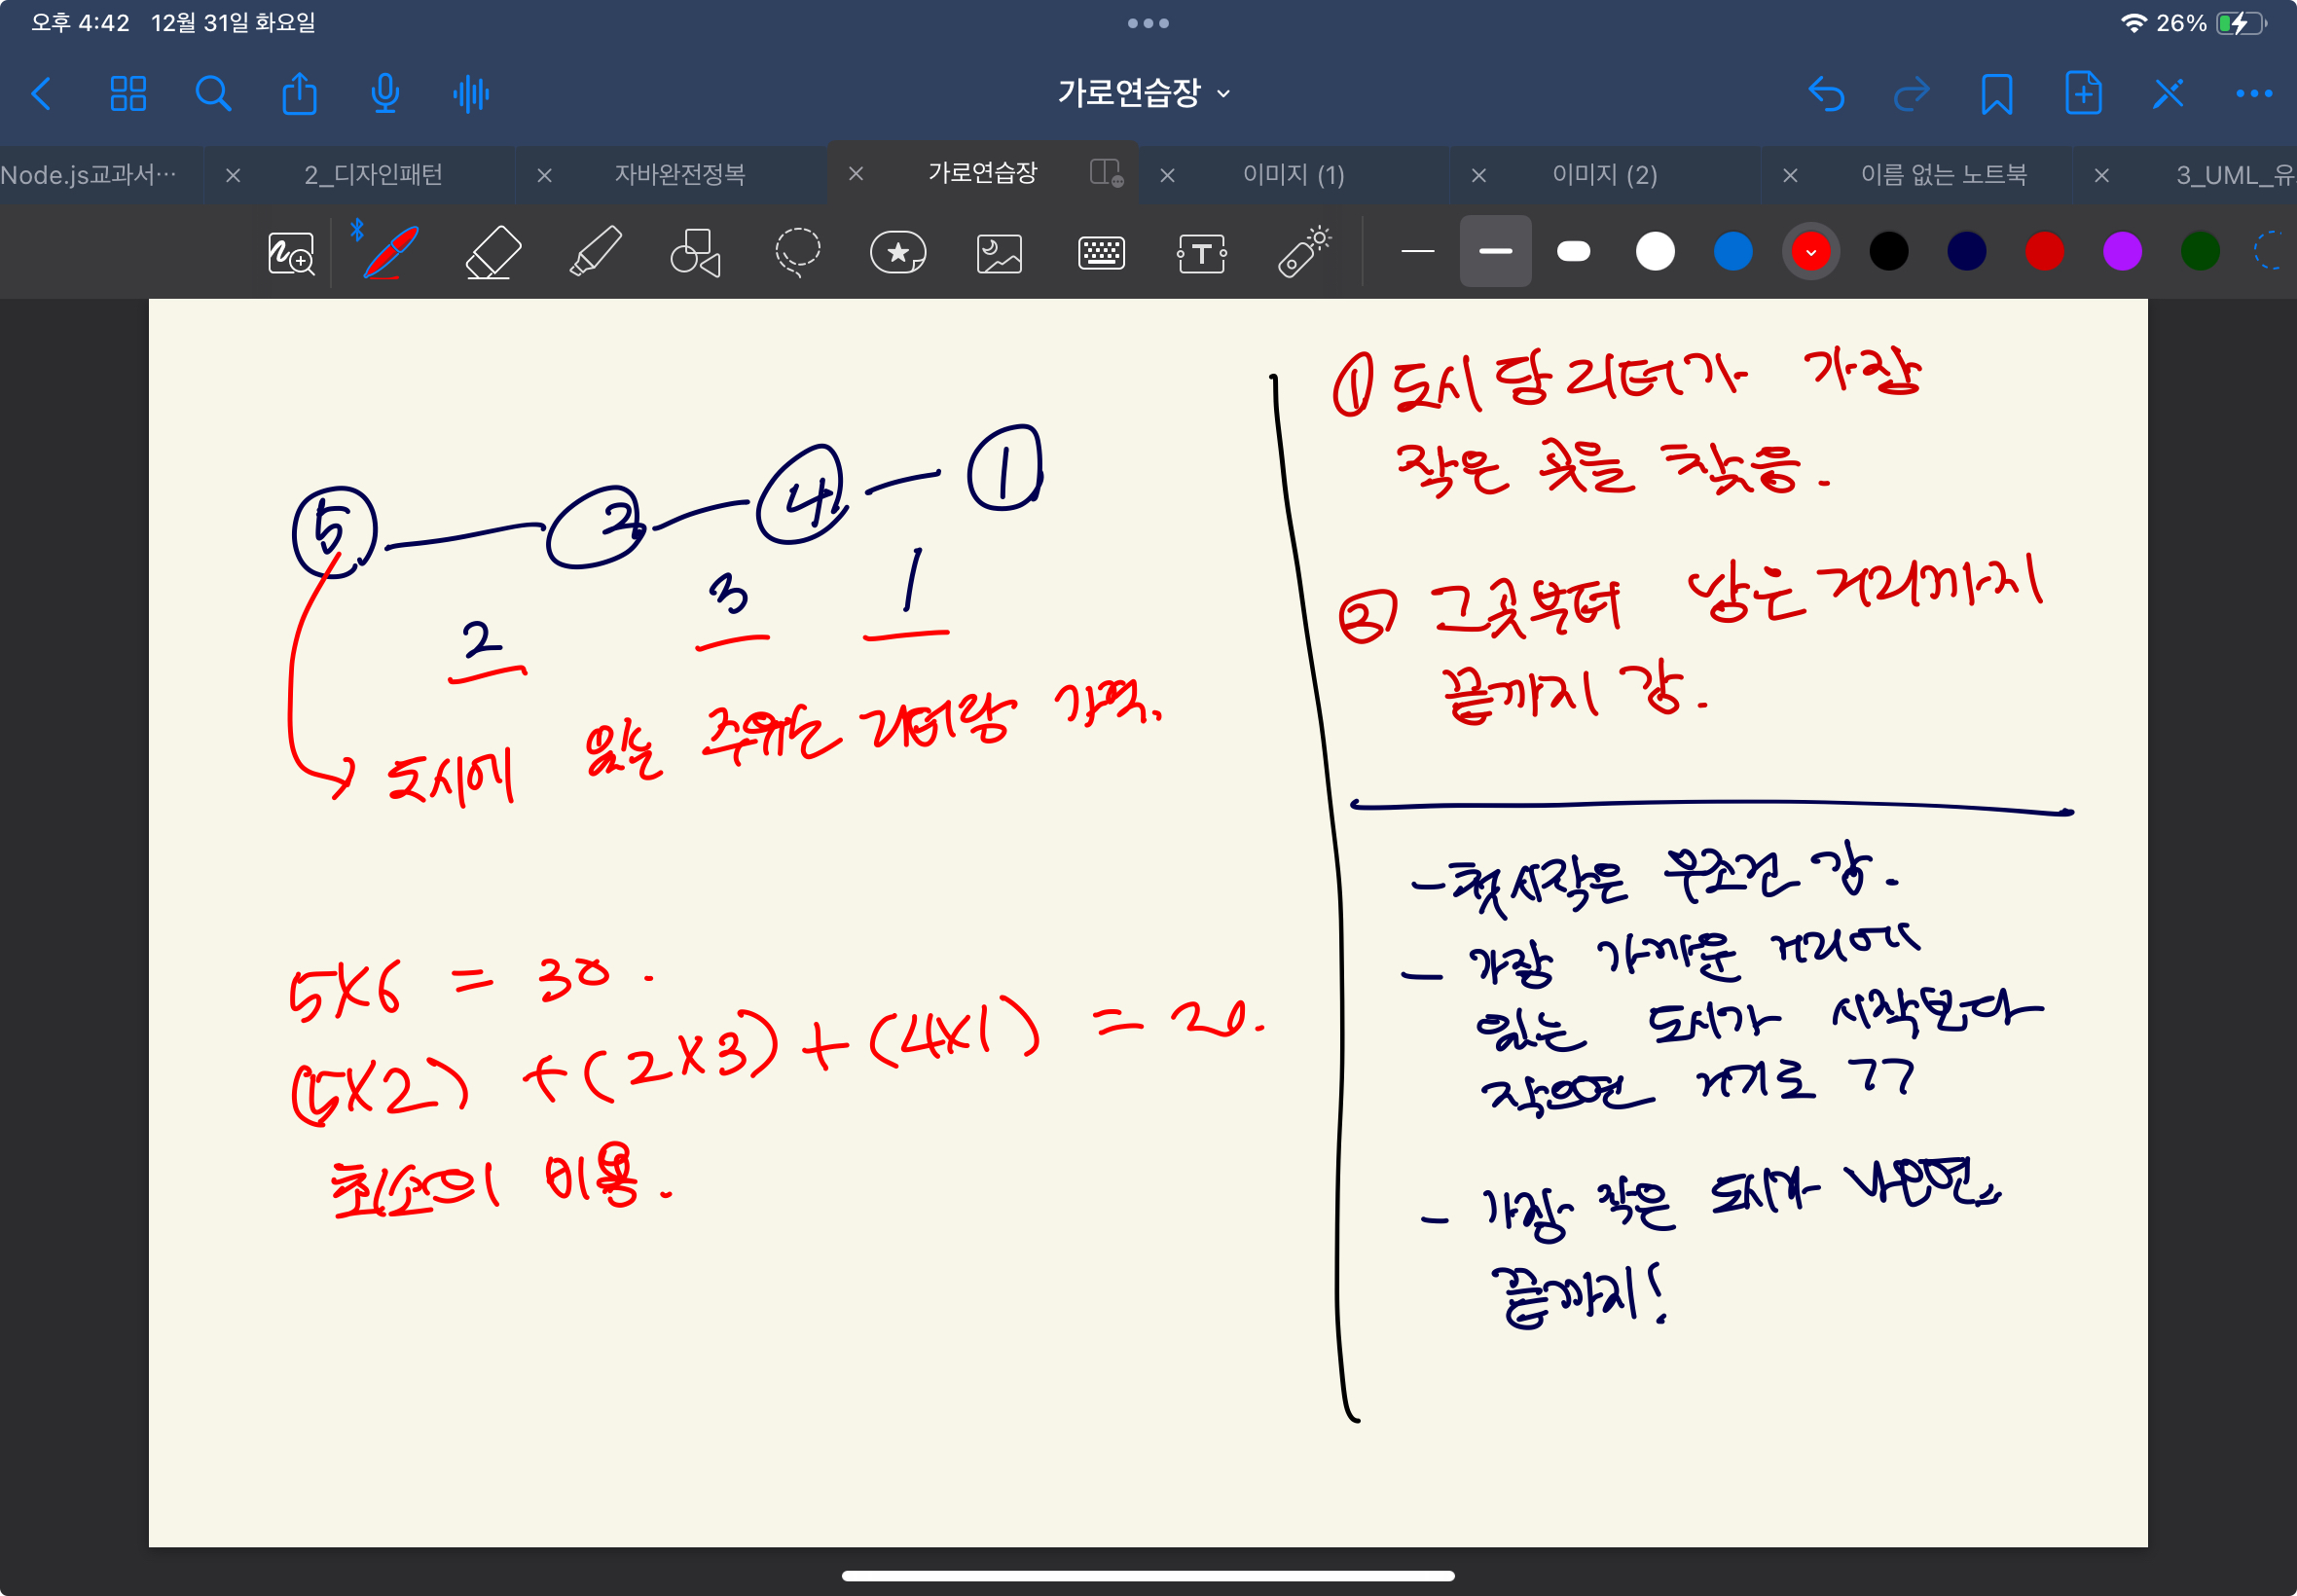Switch to the 이미지 (1) tab
This screenshot has height=1596, width=2297.
pos(1293,174)
